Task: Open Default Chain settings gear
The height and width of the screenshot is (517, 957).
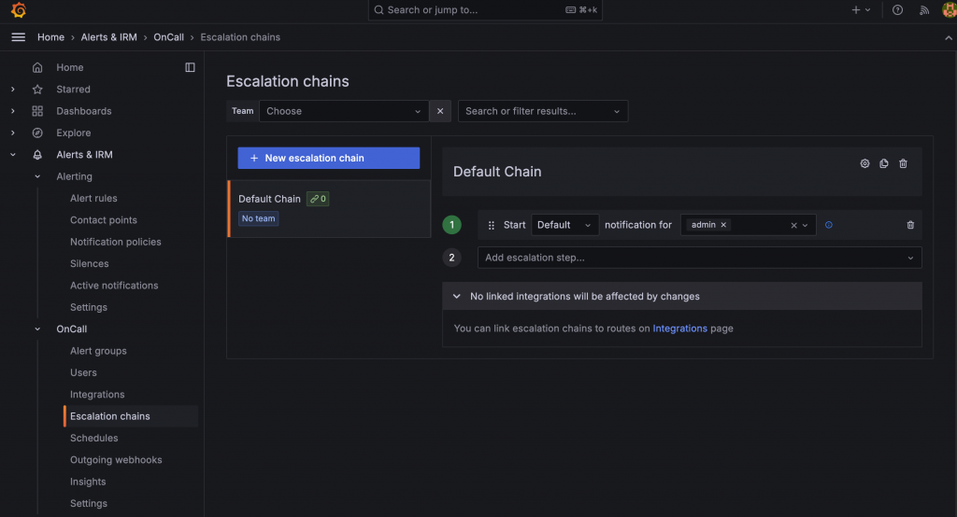Action: (864, 163)
